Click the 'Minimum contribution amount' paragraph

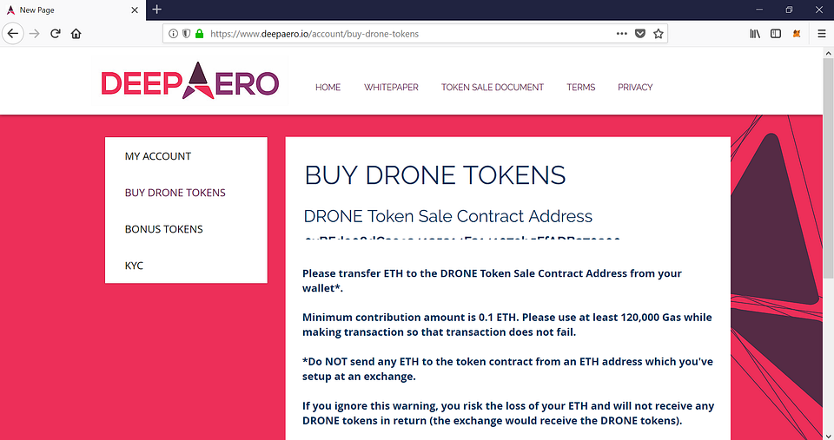coord(506,325)
